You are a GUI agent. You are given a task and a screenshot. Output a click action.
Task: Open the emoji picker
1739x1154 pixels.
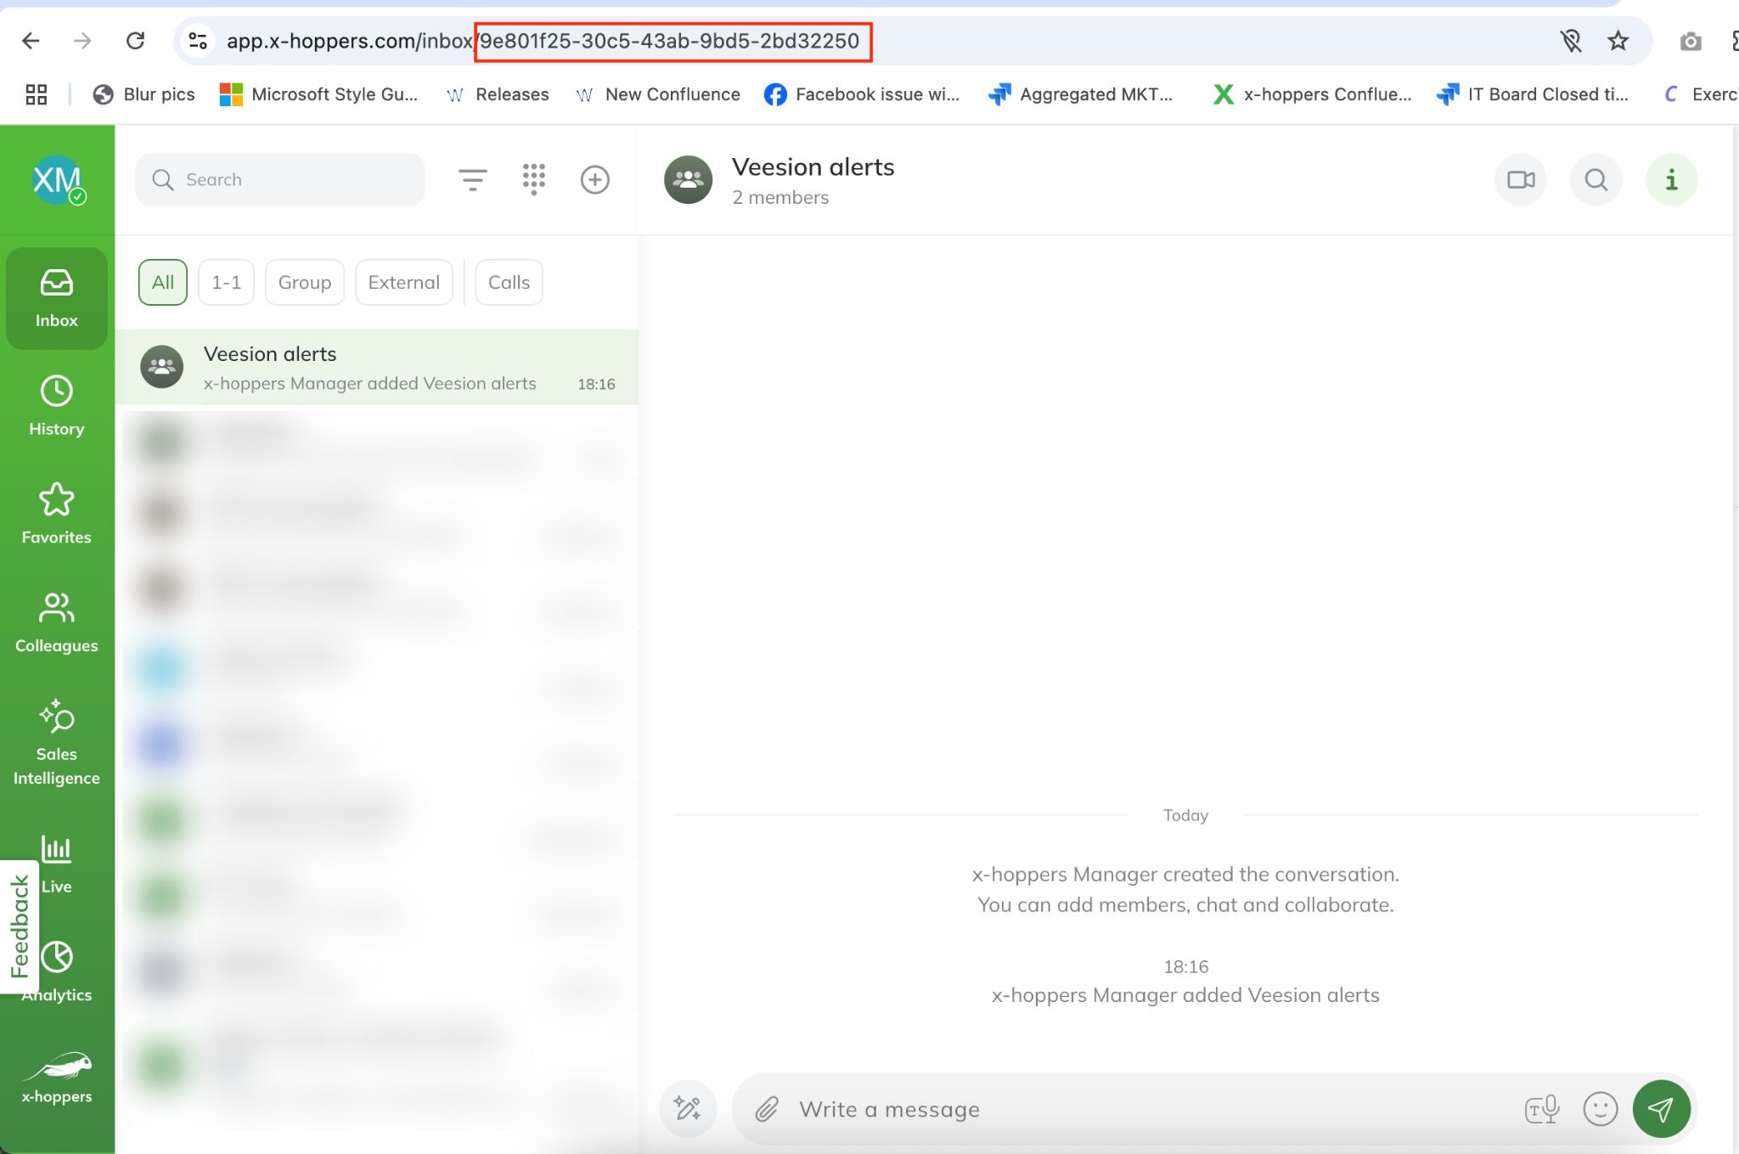(x=1600, y=1109)
